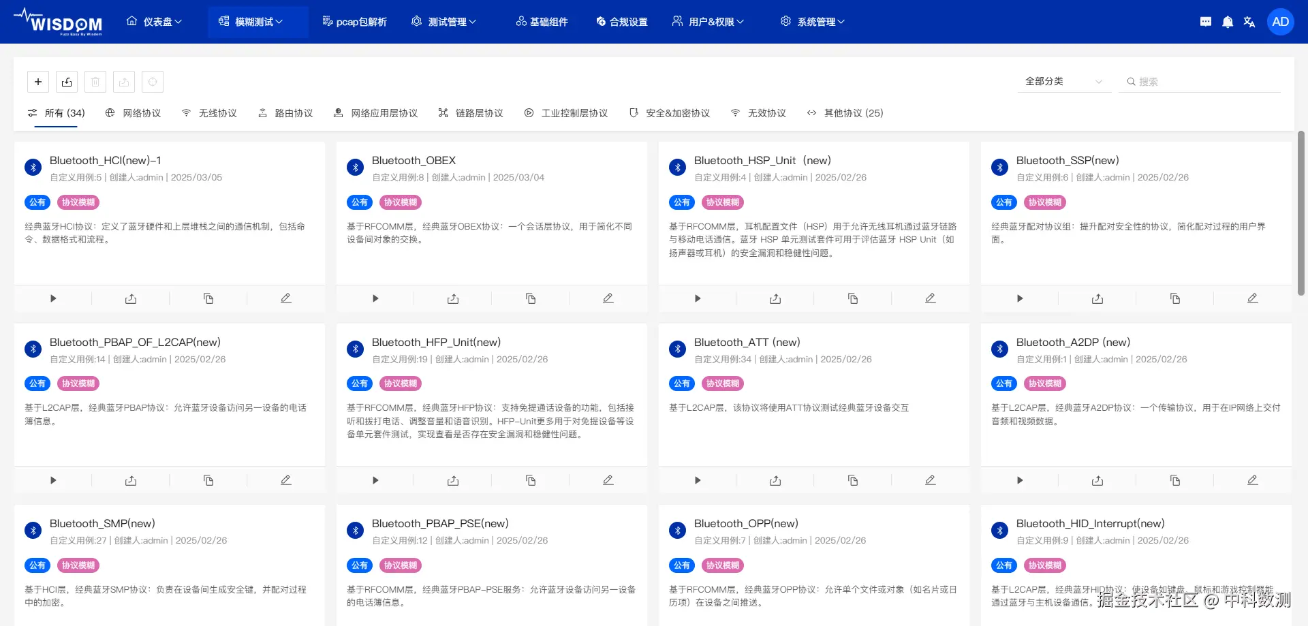Screen dimensions: 1308x626
Task: Switch language with the translate icon
Action: (x=1249, y=22)
